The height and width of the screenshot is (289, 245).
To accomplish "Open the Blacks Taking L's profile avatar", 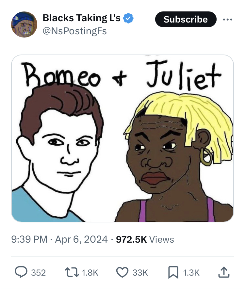I will coord(24,24).
